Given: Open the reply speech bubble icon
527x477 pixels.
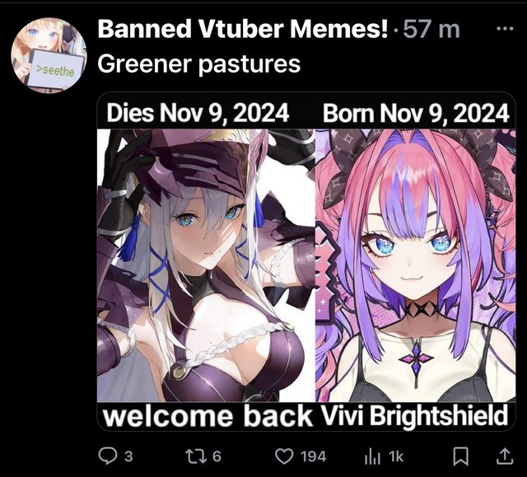Looking at the screenshot, I should [107, 456].
